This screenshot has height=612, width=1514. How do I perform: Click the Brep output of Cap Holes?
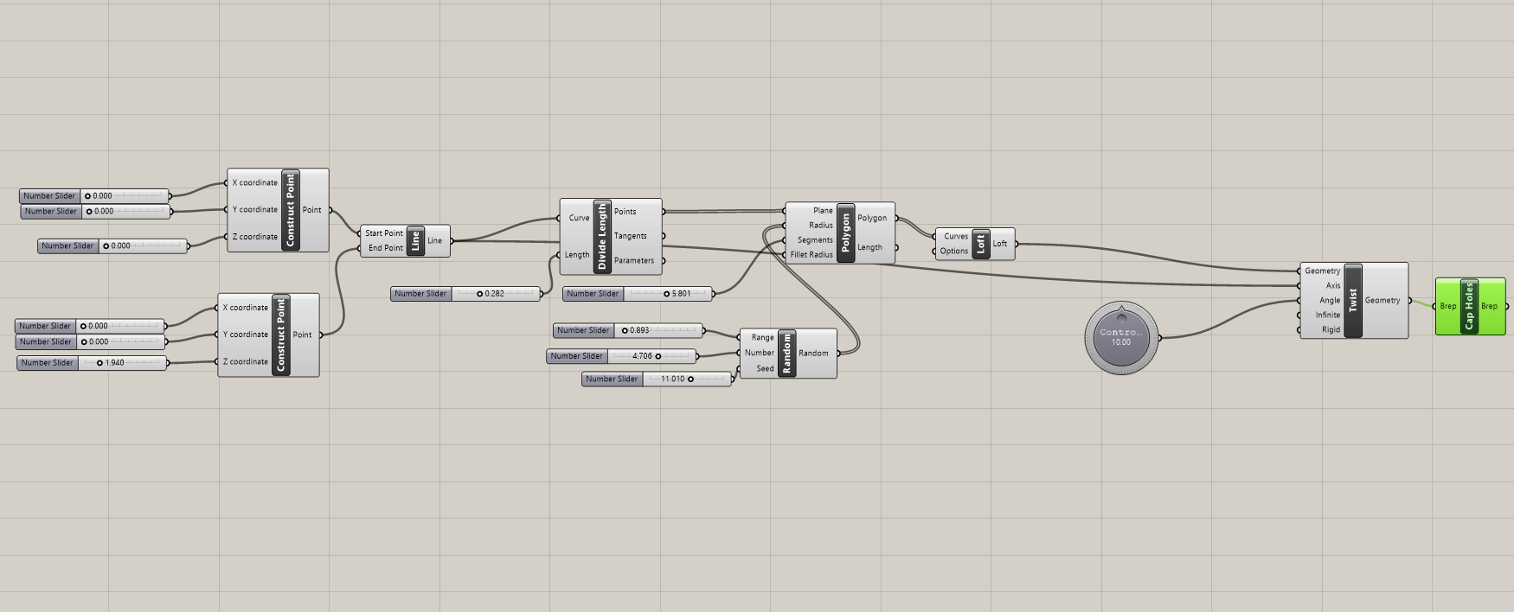coord(1489,306)
